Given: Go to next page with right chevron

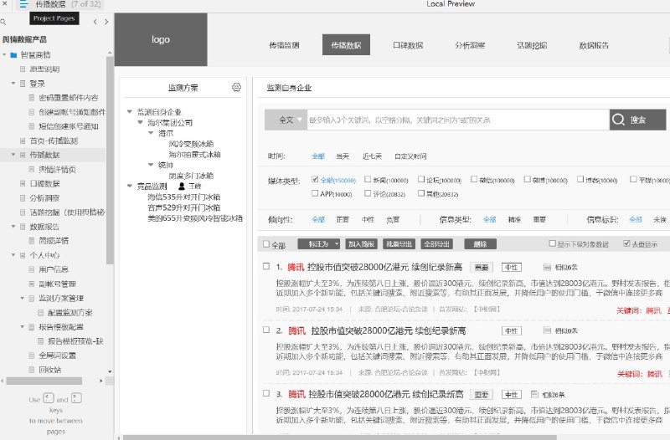Looking at the screenshot, I should click(106, 22).
